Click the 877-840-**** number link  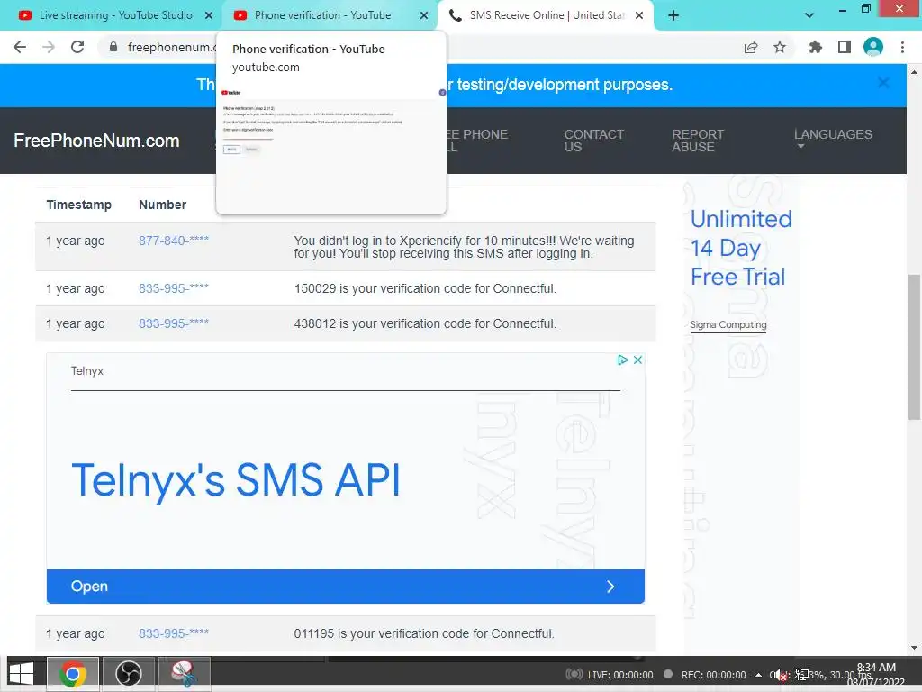coord(174,240)
